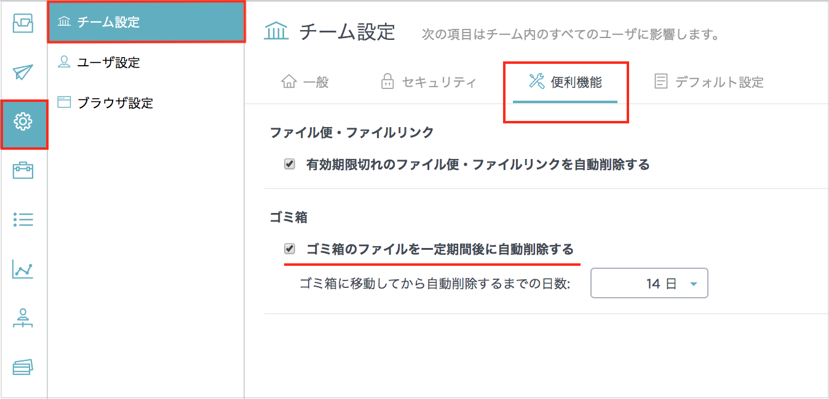The width and height of the screenshot is (829, 399).
Task: Click the padlock icon on セキュリティ tab
Action: tap(389, 80)
